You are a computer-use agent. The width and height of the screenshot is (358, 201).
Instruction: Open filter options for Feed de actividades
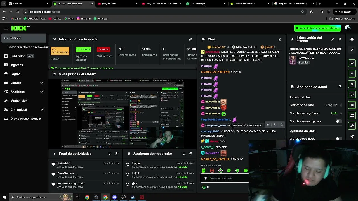(x=109, y=154)
